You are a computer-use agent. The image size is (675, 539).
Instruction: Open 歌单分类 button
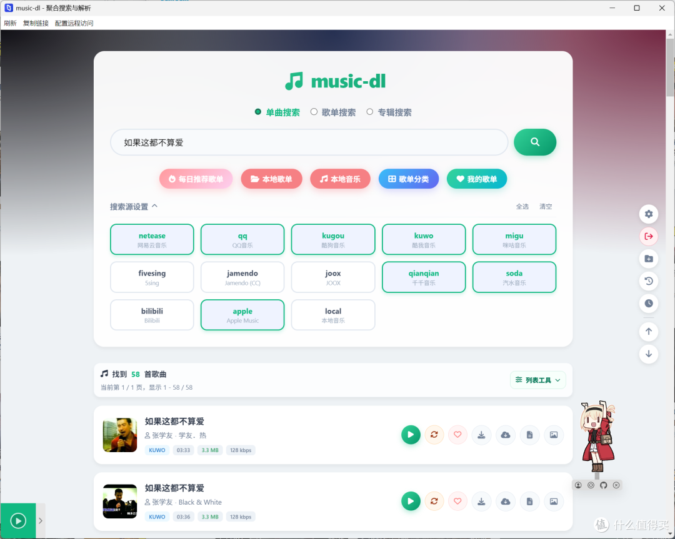409,179
